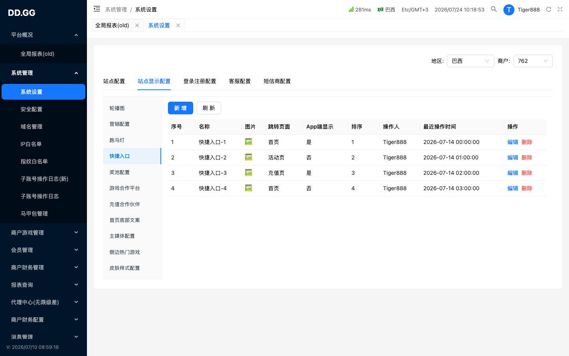Delete the 快捷入口-4 row
The height and width of the screenshot is (356, 569).
pos(527,188)
